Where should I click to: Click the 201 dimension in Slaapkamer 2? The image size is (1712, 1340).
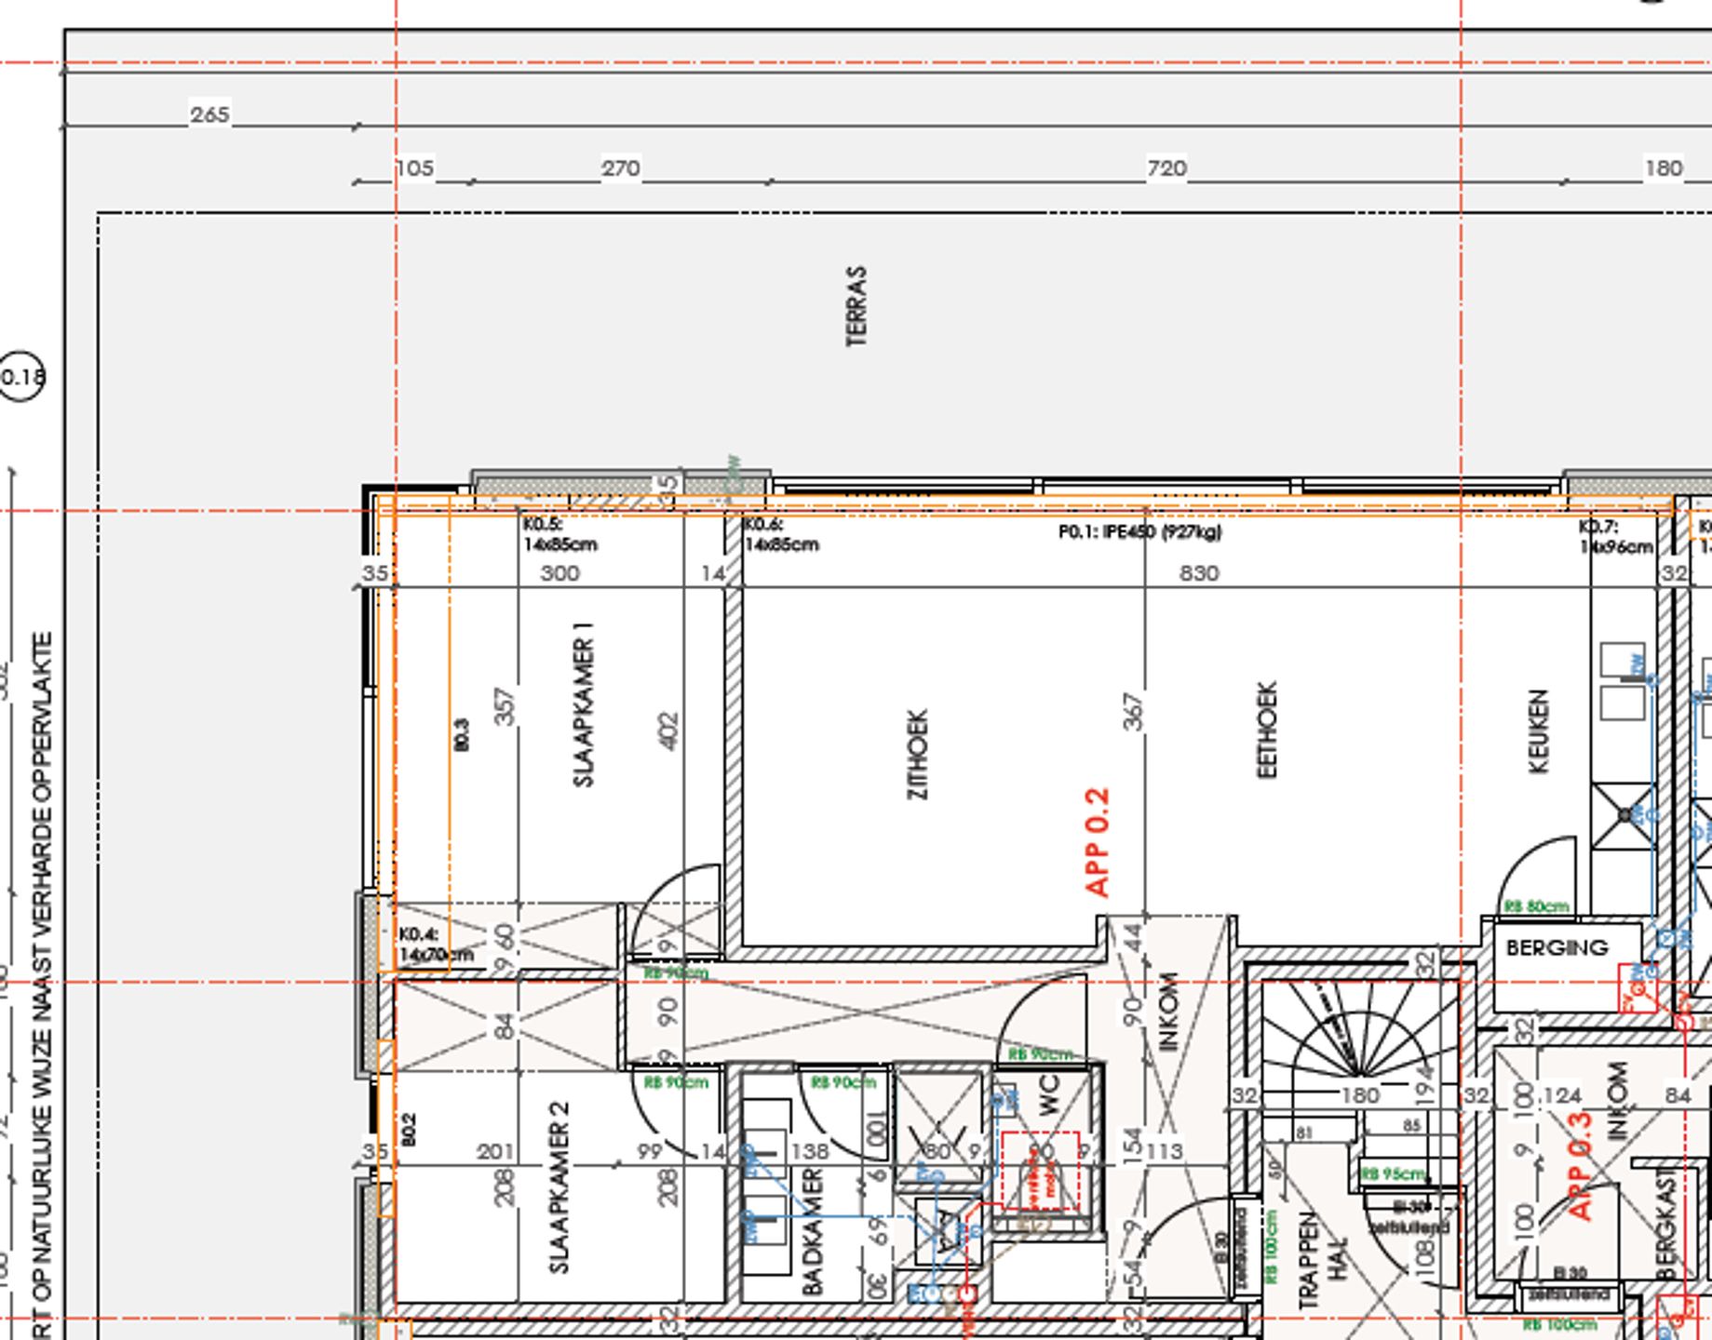click(494, 1152)
